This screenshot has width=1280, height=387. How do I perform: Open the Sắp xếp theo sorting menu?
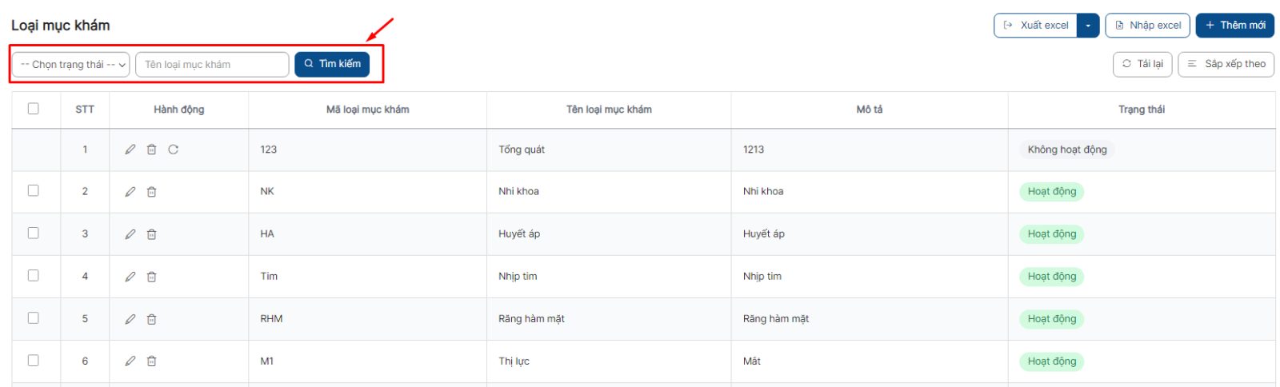(x=1226, y=64)
